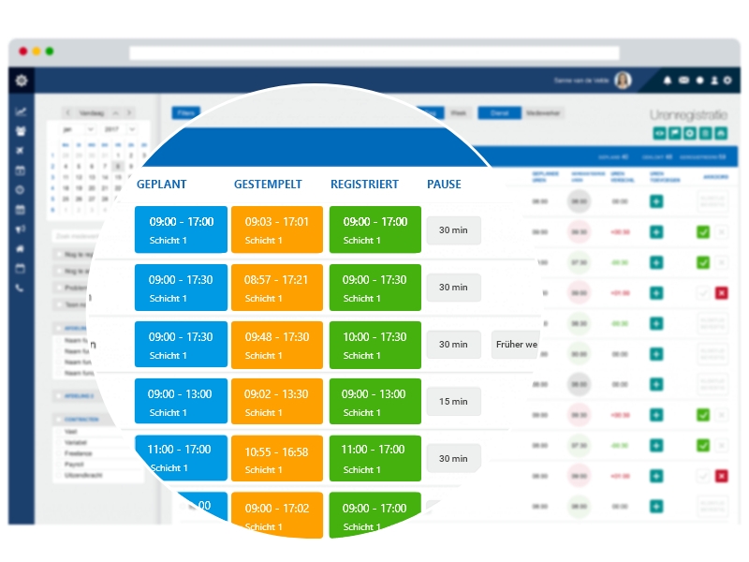Open orange shift 09:03 - 17:01
Image resolution: width=749 pixels, height=562 pixels.
click(277, 229)
